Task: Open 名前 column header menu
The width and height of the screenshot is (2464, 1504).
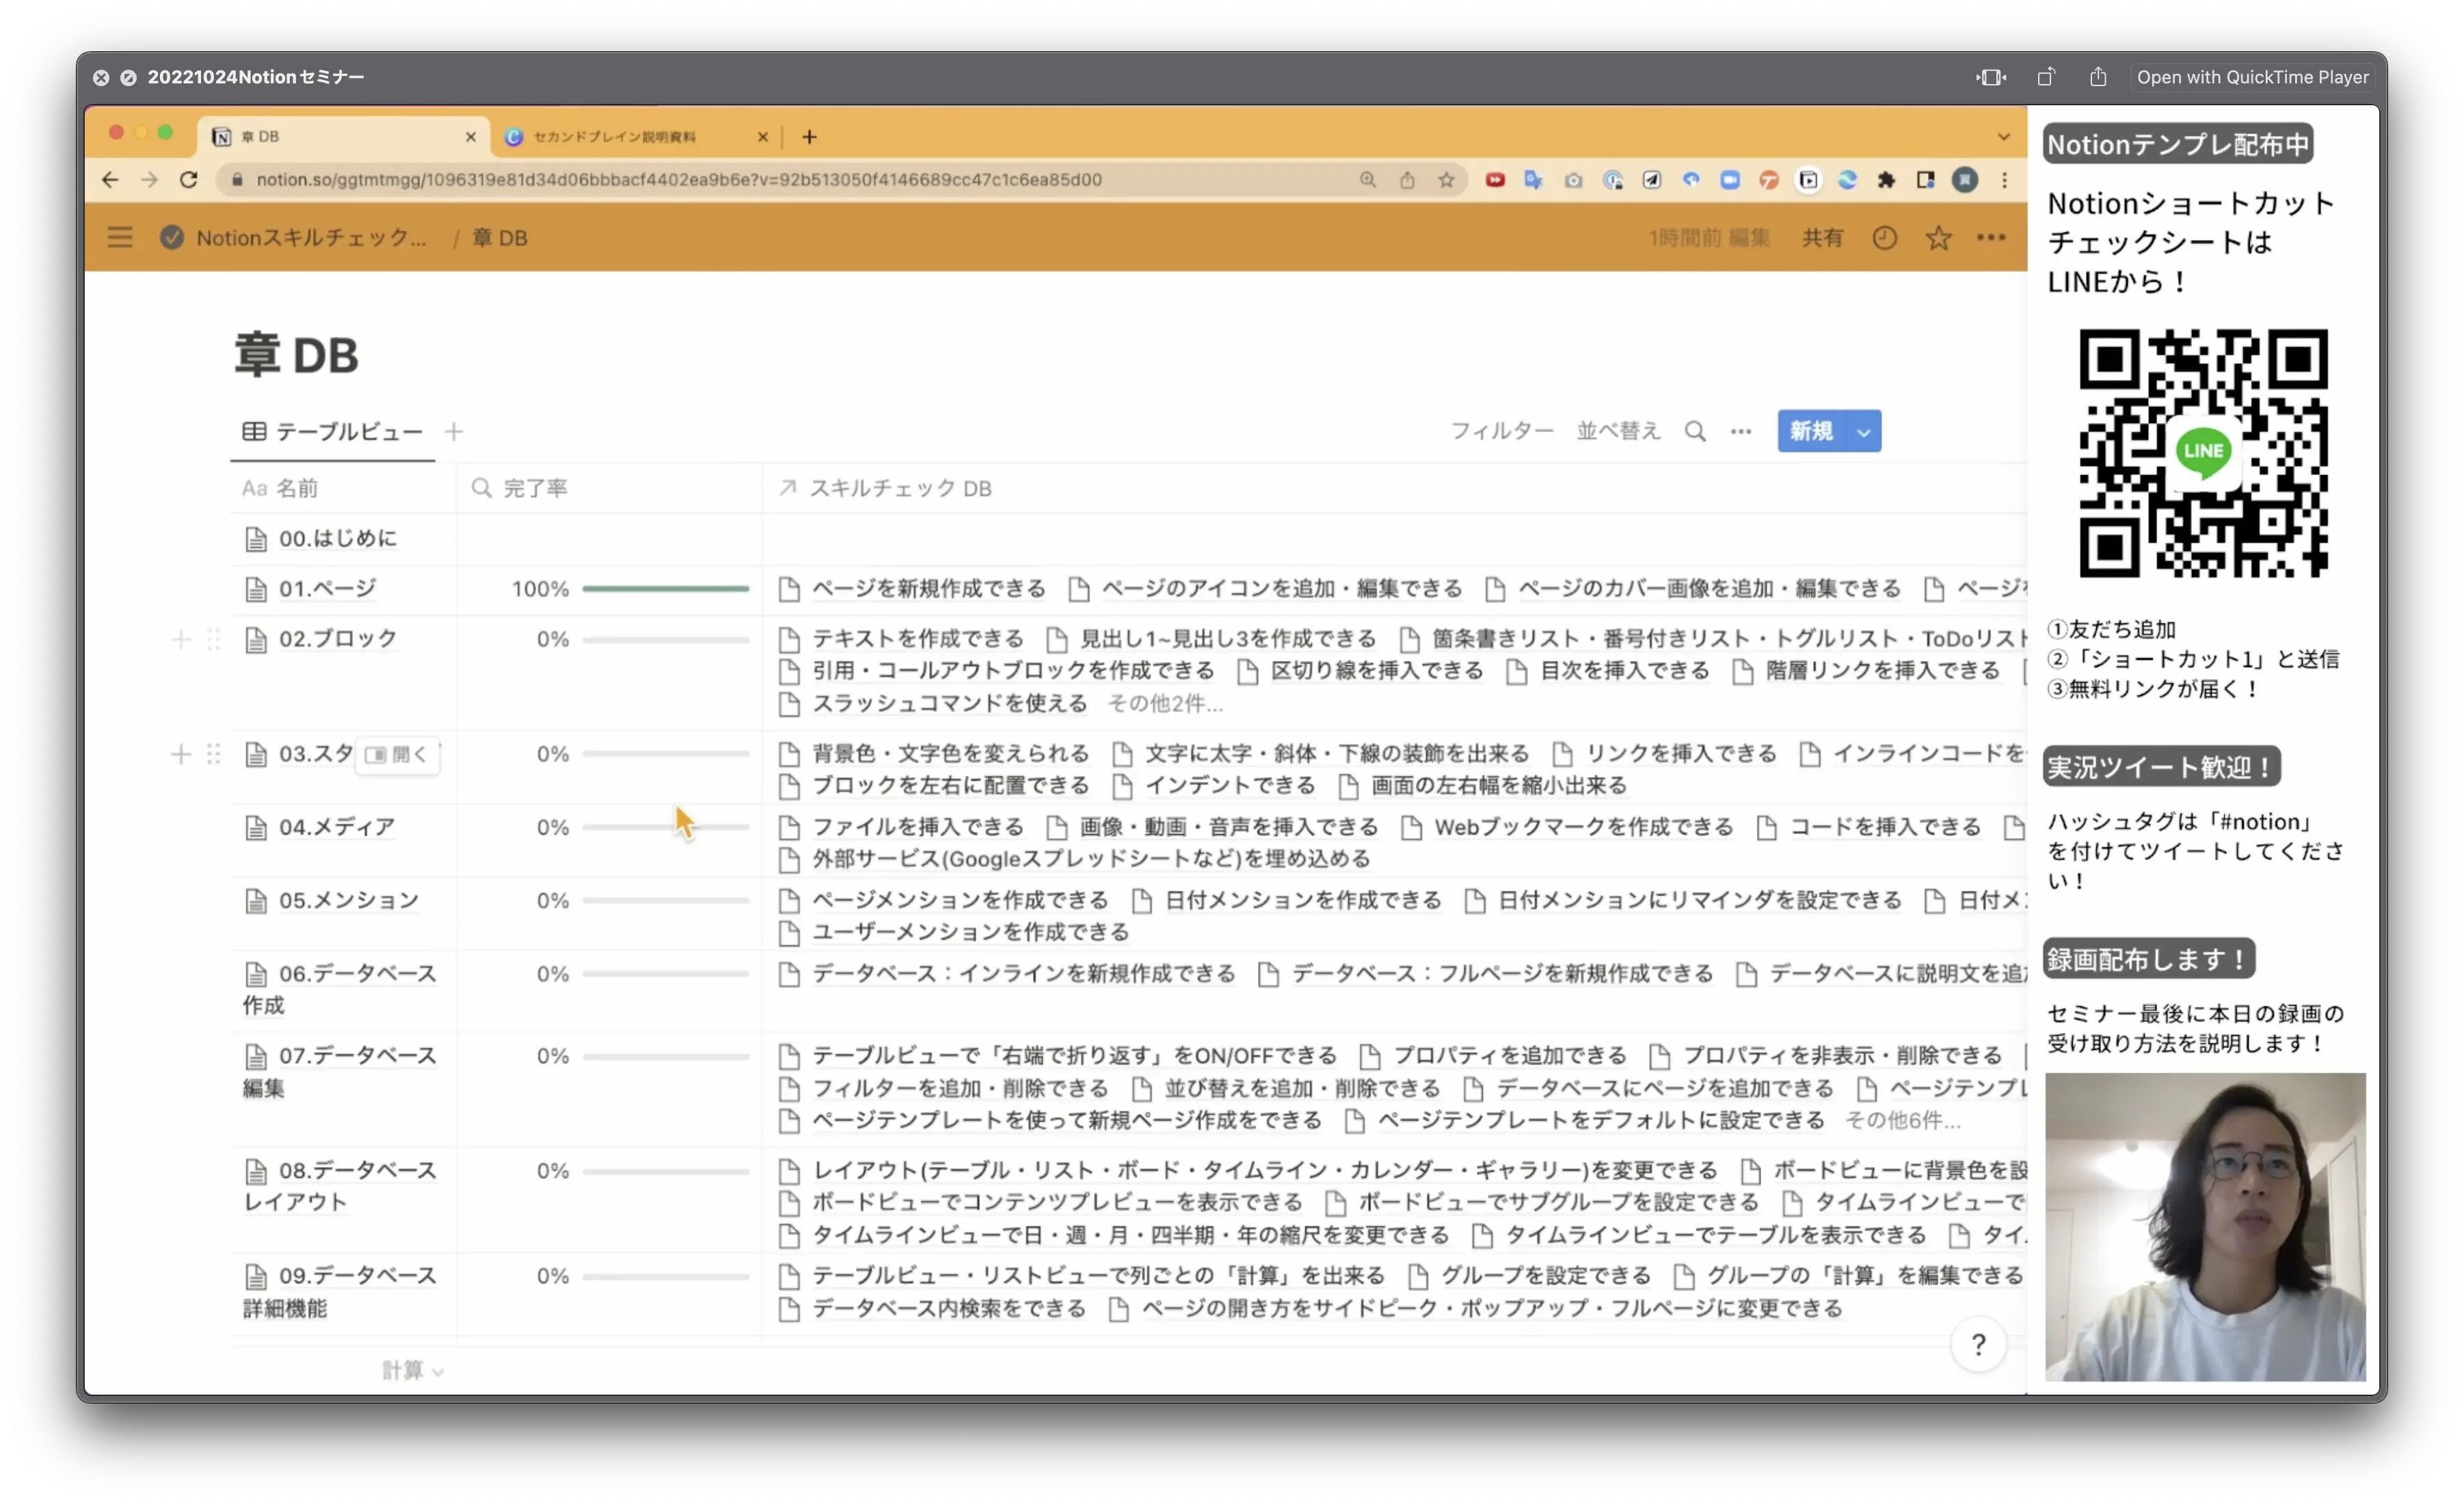Action: [x=342, y=488]
